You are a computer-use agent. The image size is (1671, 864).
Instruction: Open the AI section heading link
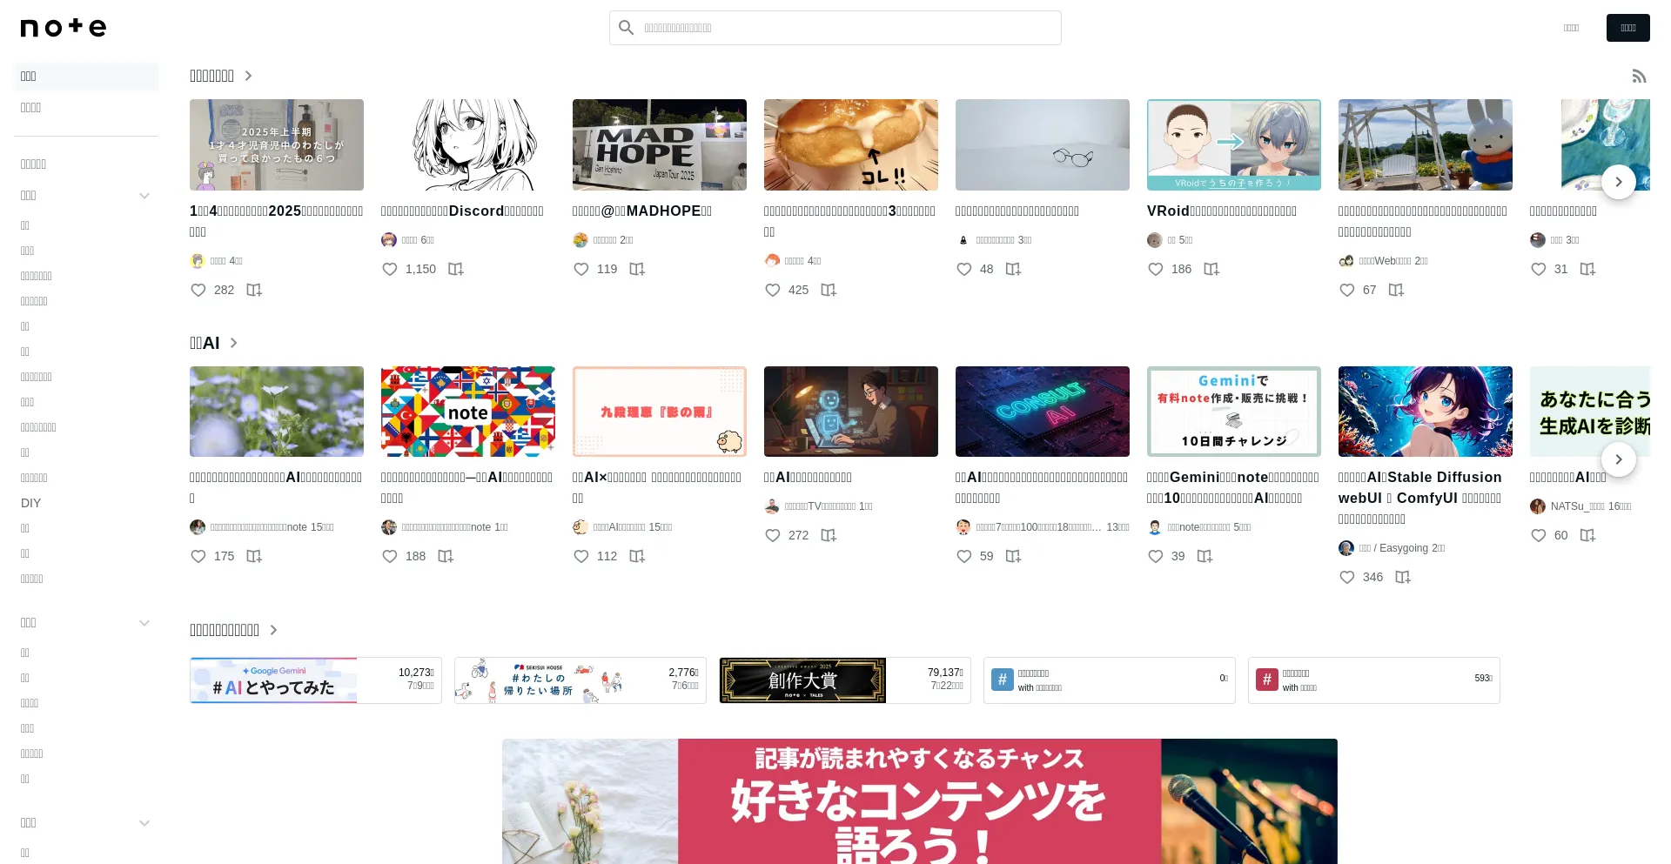[214, 344]
